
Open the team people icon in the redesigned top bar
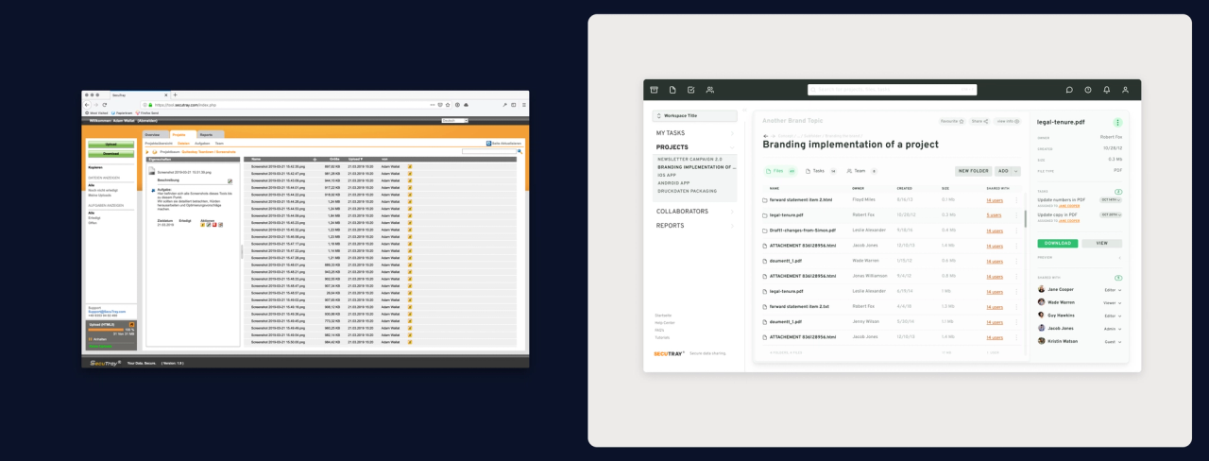tap(710, 90)
